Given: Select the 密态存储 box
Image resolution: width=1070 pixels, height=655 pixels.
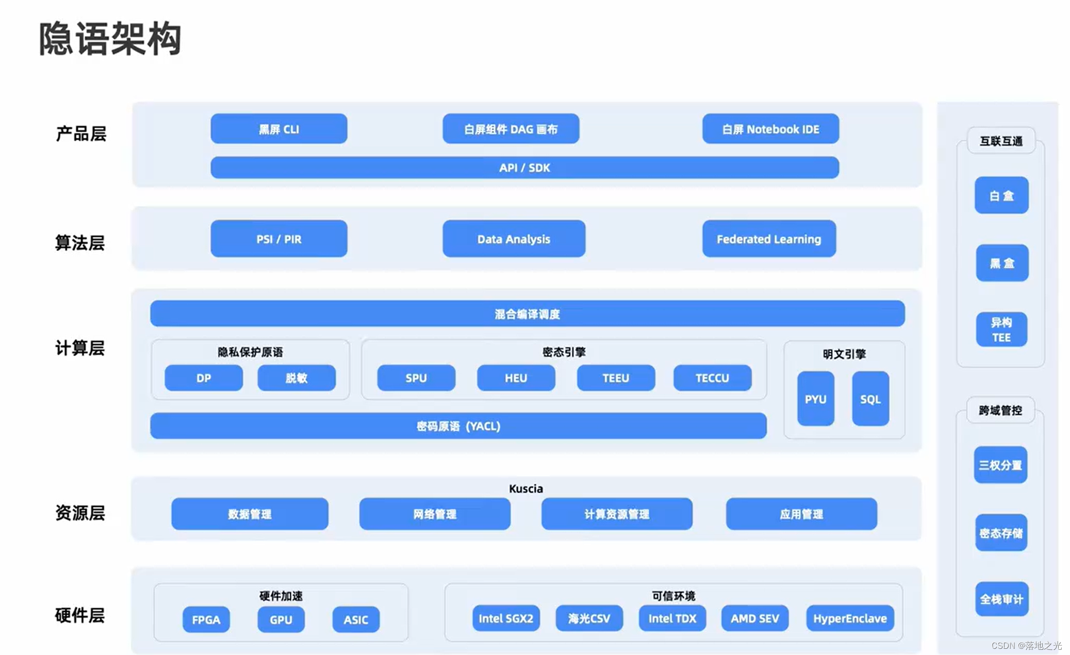Looking at the screenshot, I should pyautogui.click(x=1001, y=533).
